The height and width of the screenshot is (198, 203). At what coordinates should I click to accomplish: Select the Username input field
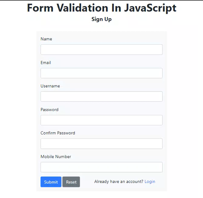101,96
